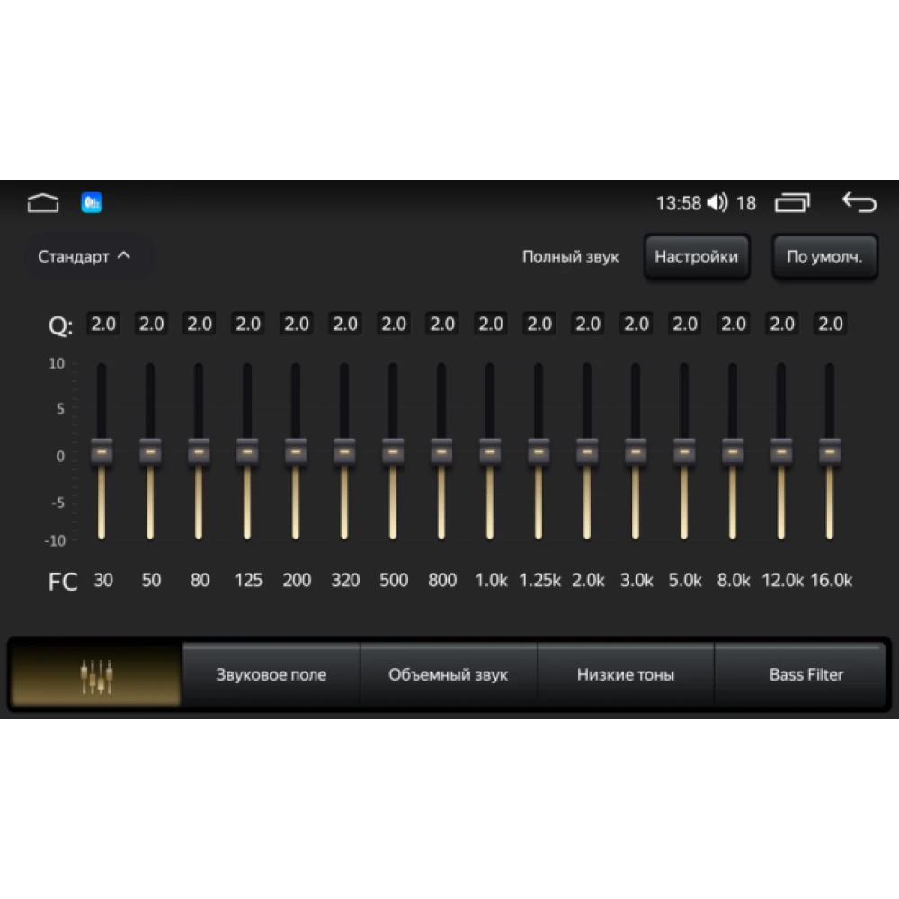Tap the clock showing 13:58

(x=678, y=203)
